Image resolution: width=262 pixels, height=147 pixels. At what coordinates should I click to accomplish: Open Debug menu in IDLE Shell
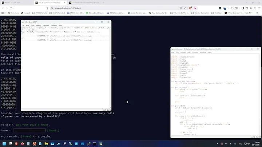[39, 25]
